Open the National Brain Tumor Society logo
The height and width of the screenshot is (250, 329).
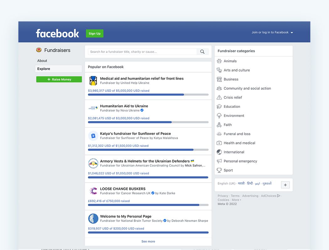tap(93, 219)
